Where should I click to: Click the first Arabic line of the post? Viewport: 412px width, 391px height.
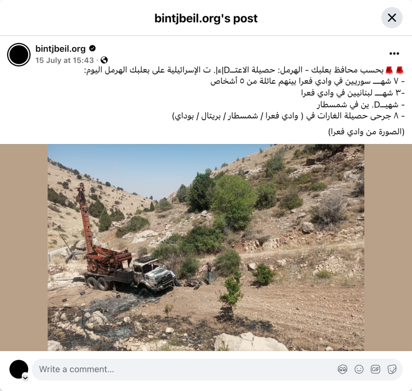tap(244, 70)
